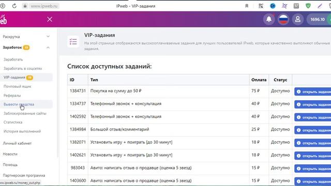Open Вывести средства in sidebar

(x=19, y=104)
